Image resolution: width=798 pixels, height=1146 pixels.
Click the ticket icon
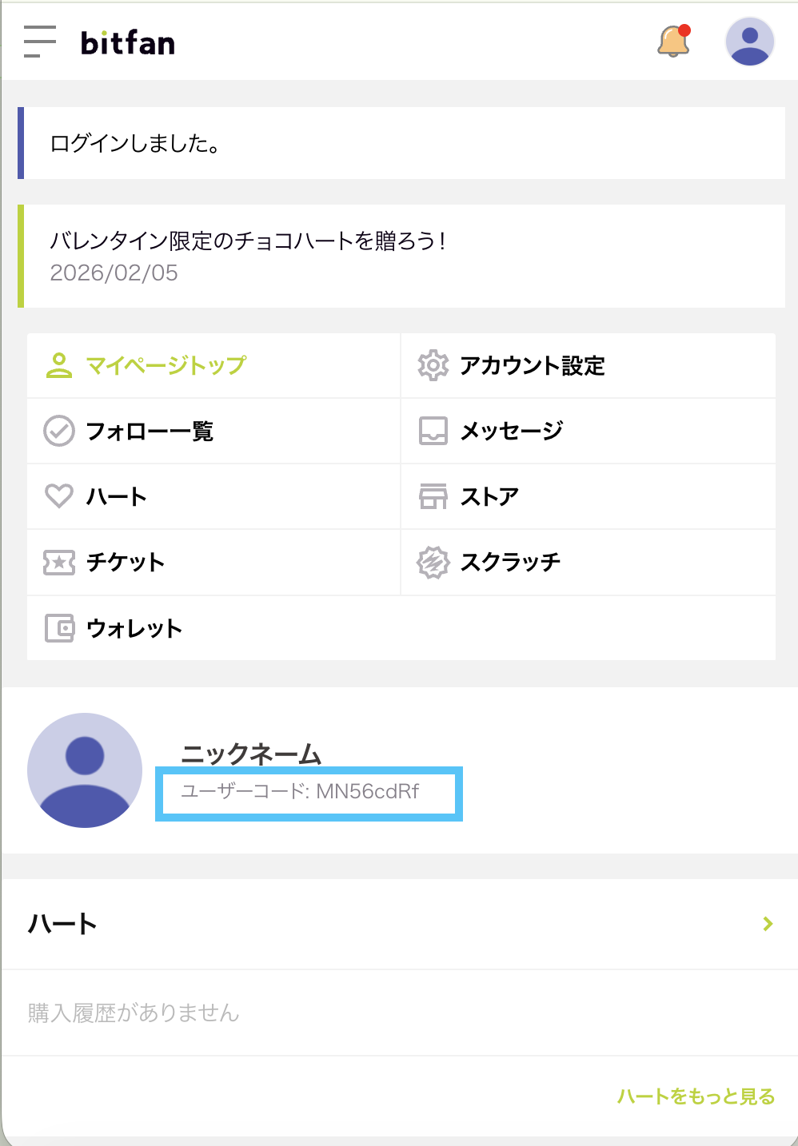tap(59, 563)
